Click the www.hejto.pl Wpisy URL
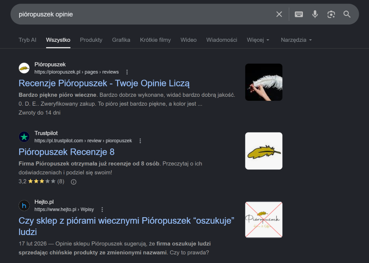 pyautogui.click(x=64, y=210)
